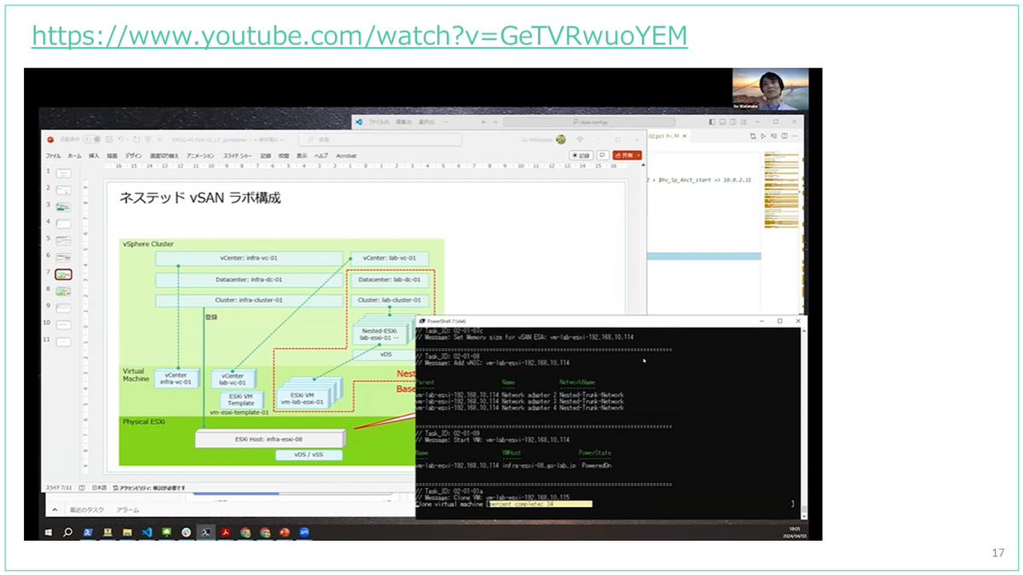The image size is (1023, 575).
Task: Click the 'Cluster: infra-cluster-01' box
Action: click(249, 300)
